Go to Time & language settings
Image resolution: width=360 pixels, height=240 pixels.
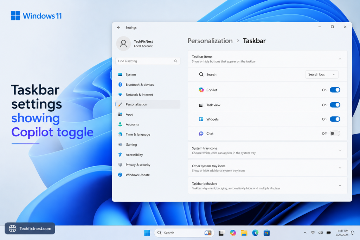[148, 135]
